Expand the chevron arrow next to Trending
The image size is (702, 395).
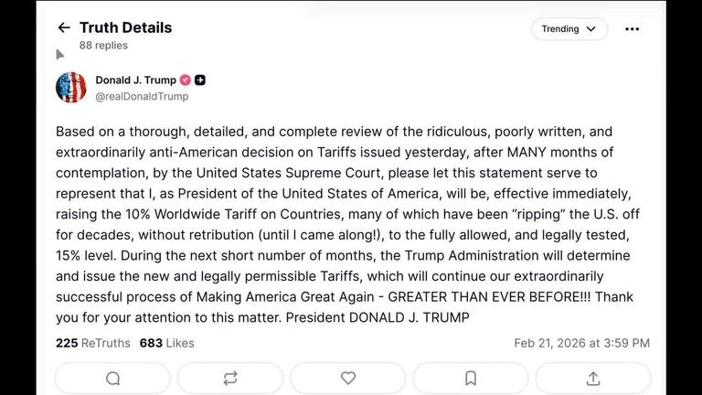pos(590,29)
